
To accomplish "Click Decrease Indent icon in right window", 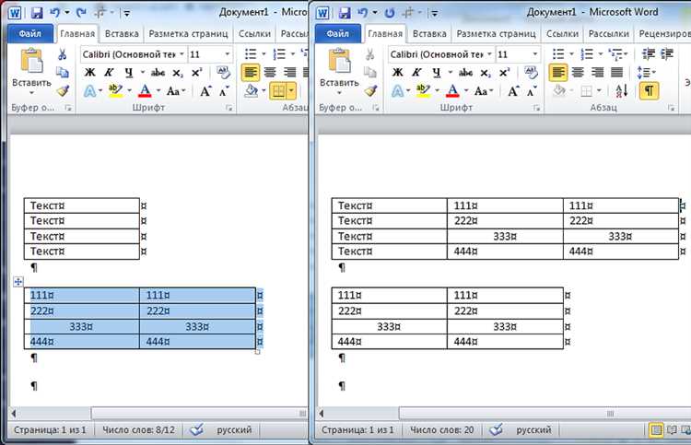I will [x=649, y=54].
